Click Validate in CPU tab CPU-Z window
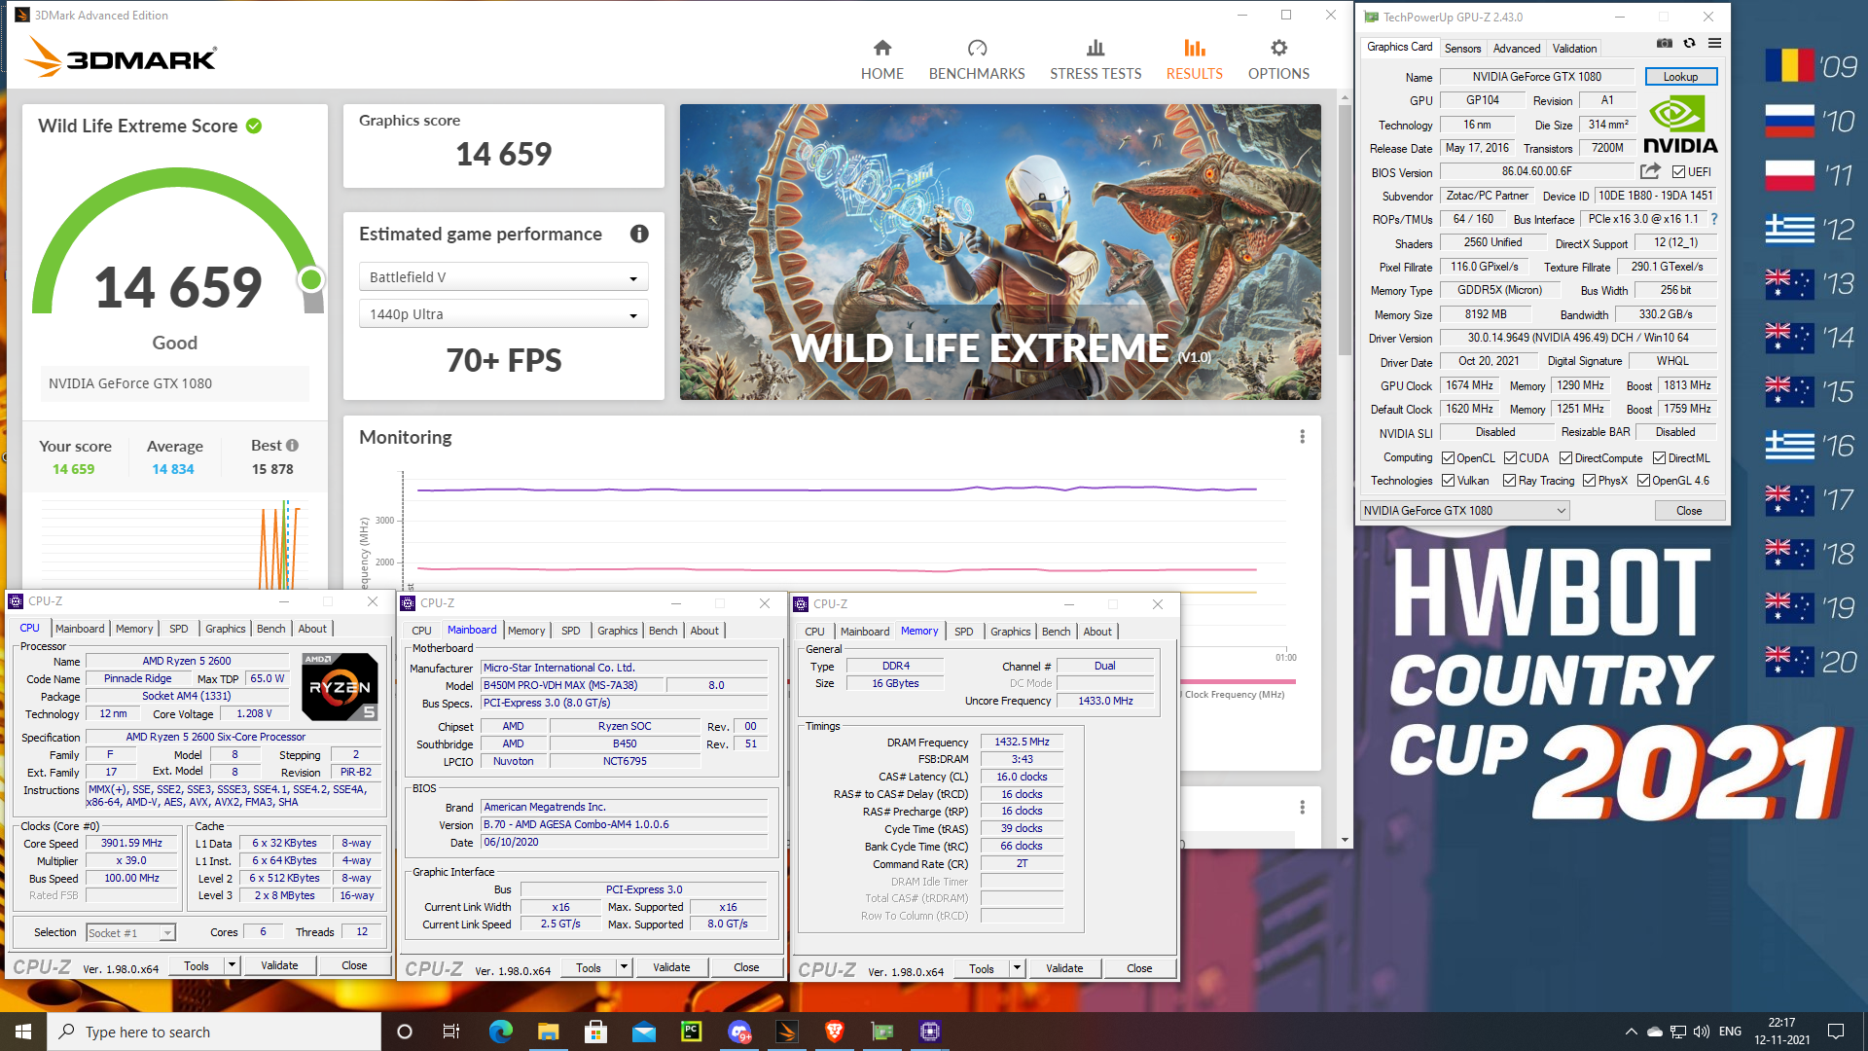The height and width of the screenshot is (1051, 1868). 279,965
